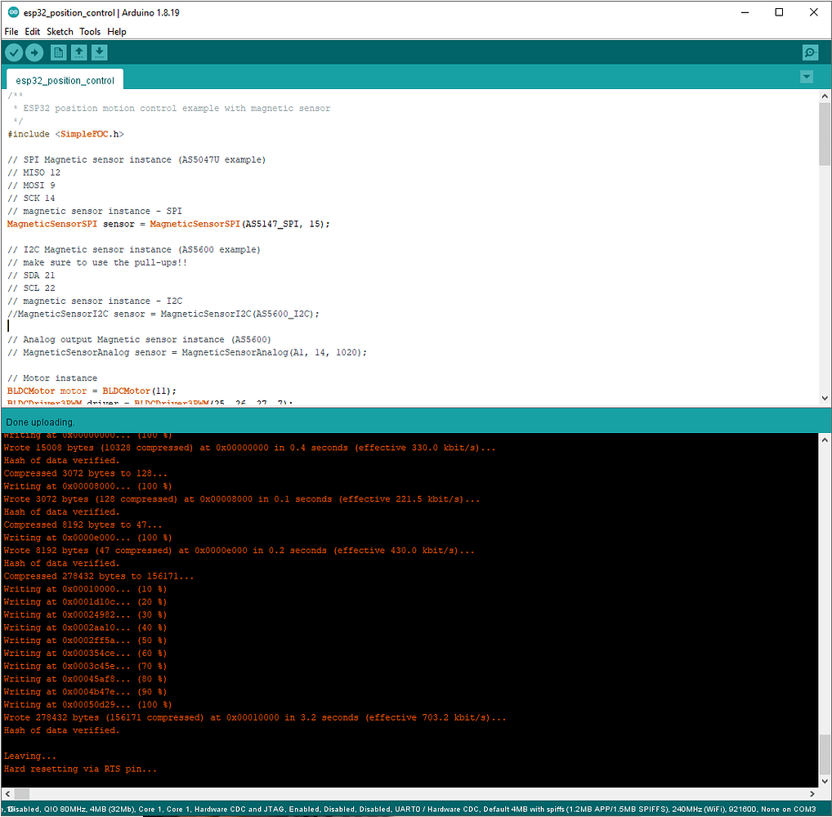
Task: Create a new sketch with New icon
Action: pos(59,52)
